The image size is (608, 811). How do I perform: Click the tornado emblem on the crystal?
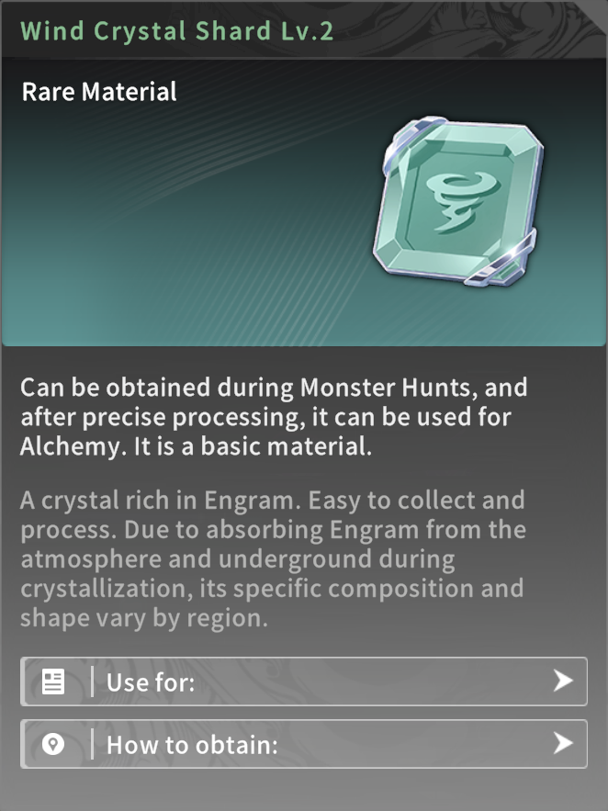click(x=461, y=202)
